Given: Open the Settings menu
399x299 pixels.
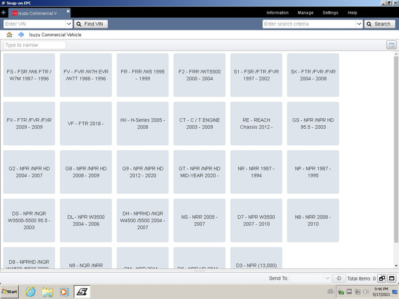Looking at the screenshot, I should click(x=330, y=12).
